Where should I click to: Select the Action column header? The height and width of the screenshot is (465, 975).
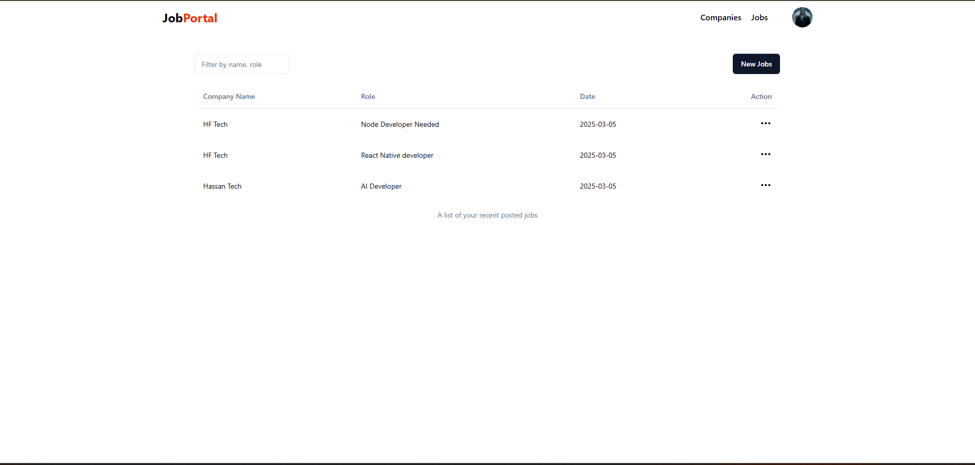click(761, 96)
